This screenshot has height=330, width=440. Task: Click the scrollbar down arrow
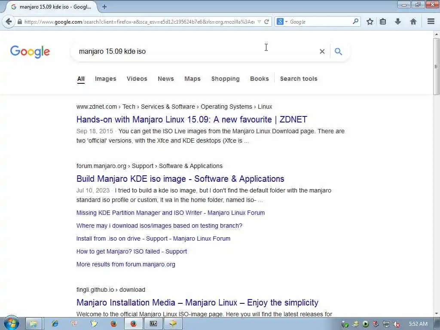pos(436,313)
